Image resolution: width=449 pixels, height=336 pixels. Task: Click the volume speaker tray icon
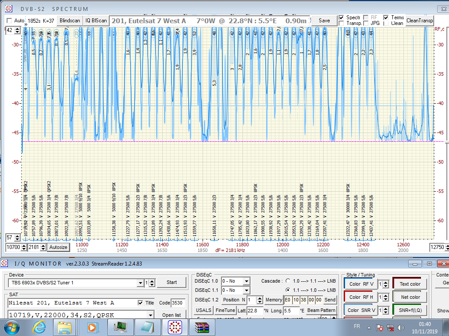pos(400,327)
